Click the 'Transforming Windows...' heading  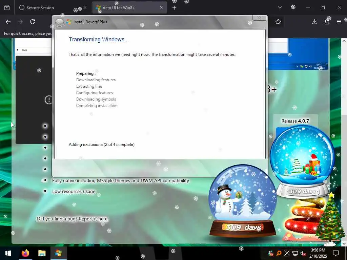pos(99,39)
